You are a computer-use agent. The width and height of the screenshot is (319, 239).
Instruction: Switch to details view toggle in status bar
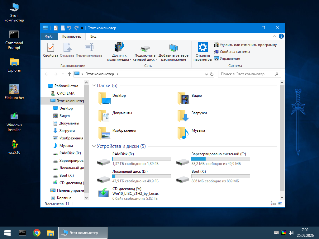273,204
